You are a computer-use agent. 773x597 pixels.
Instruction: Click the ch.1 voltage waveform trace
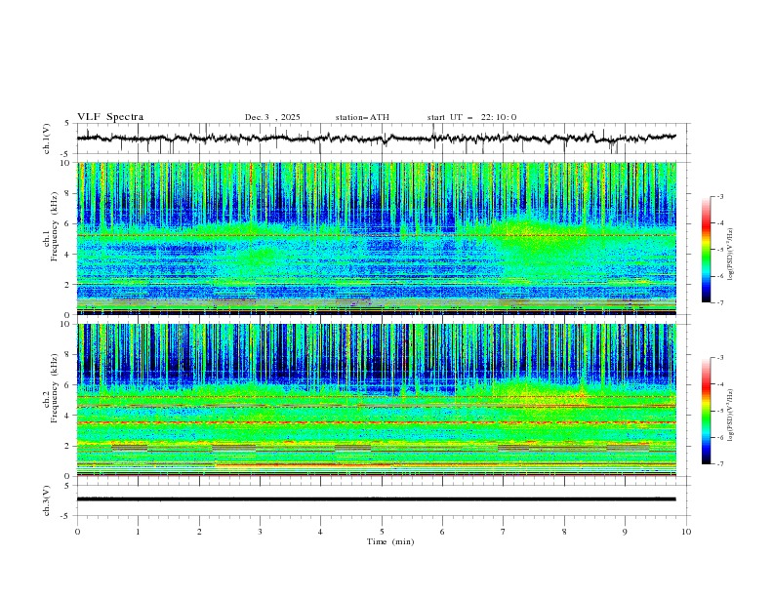click(376, 139)
